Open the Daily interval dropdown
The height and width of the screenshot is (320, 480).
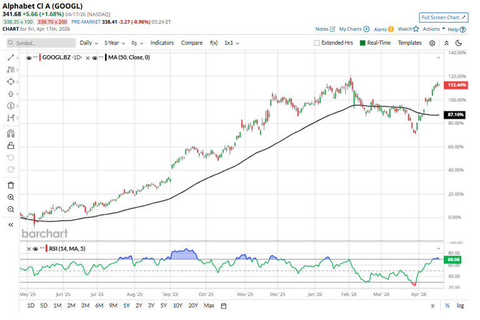tap(89, 43)
